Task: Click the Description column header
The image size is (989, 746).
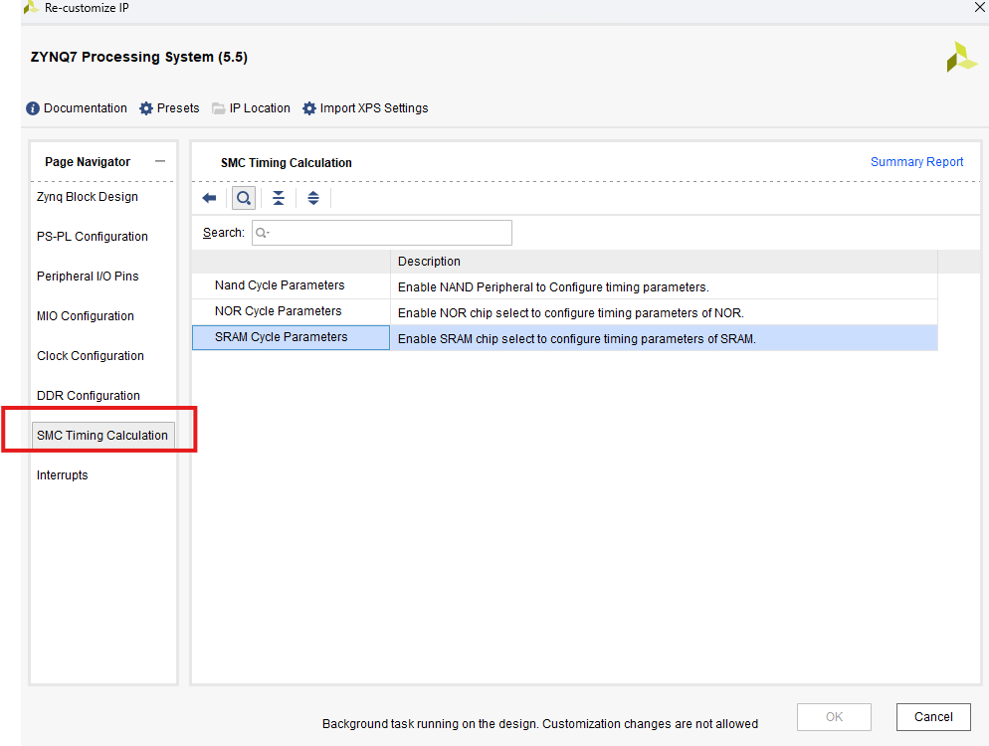Action: coord(665,261)
